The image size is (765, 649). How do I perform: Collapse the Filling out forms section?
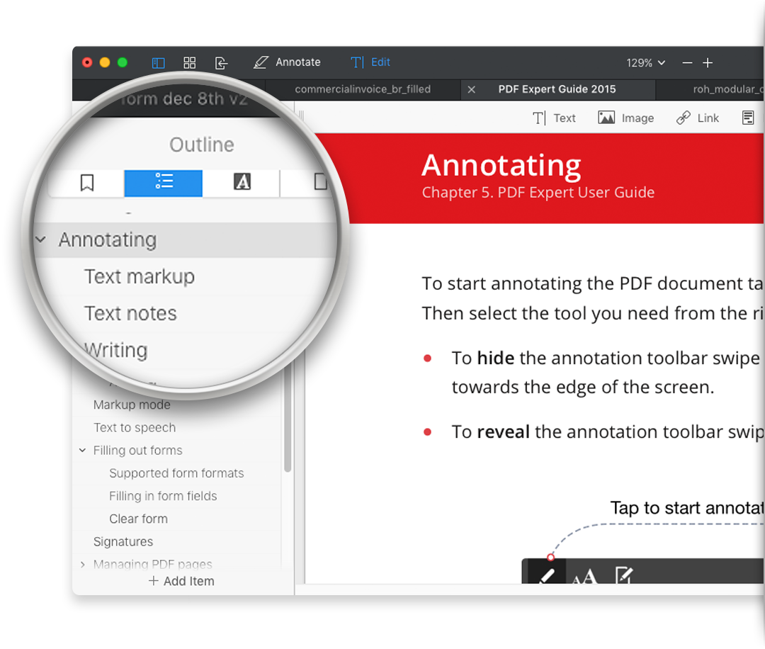pos(82,451)
